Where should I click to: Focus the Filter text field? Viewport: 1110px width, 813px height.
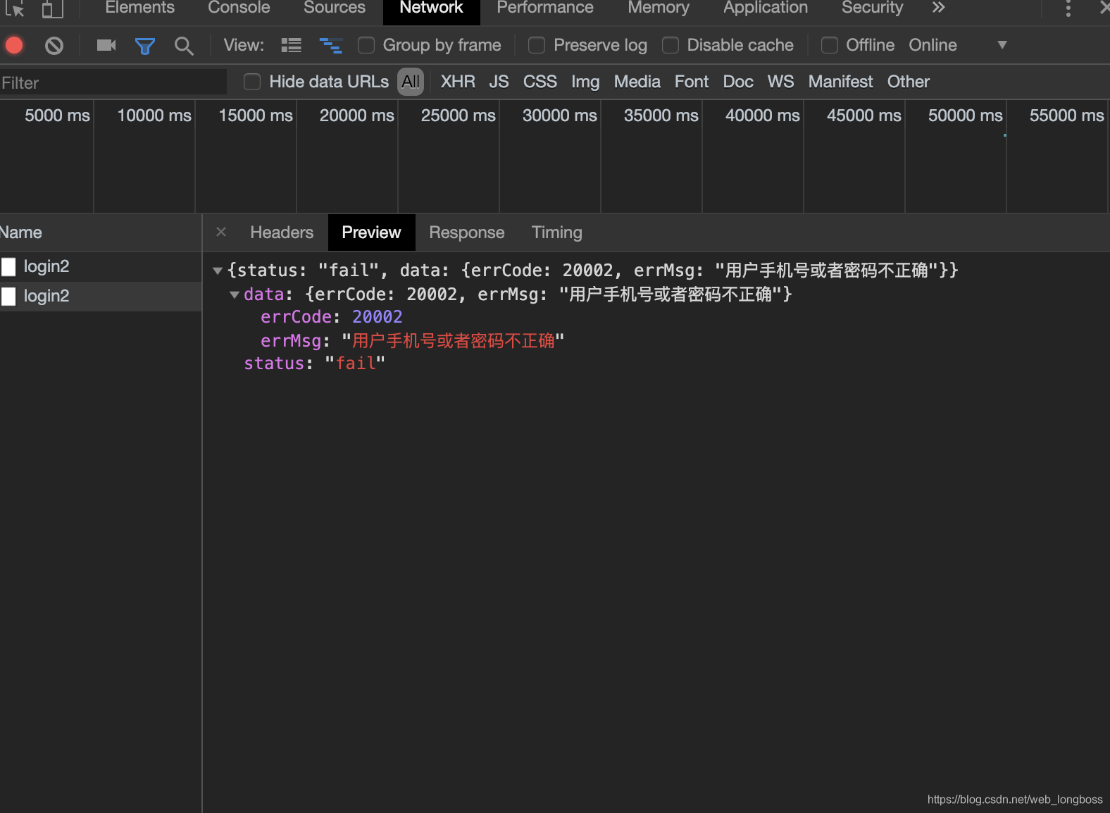[113, 82]
